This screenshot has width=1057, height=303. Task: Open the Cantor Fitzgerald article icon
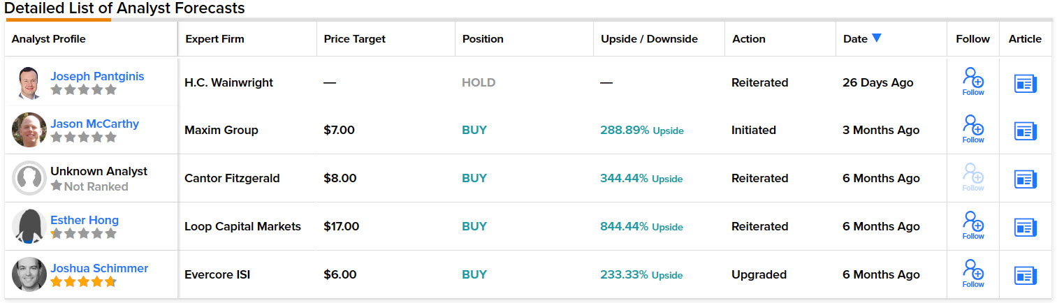(x=1025, y=179)
